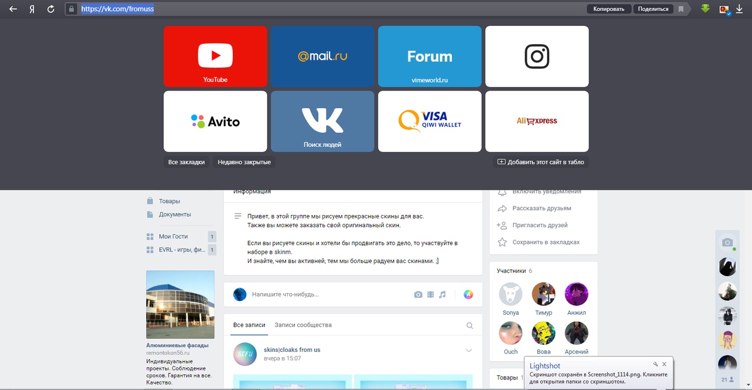The image size is (752, 390).
Task: Click the camera icon atop friends sidebar
Action: 727,243
